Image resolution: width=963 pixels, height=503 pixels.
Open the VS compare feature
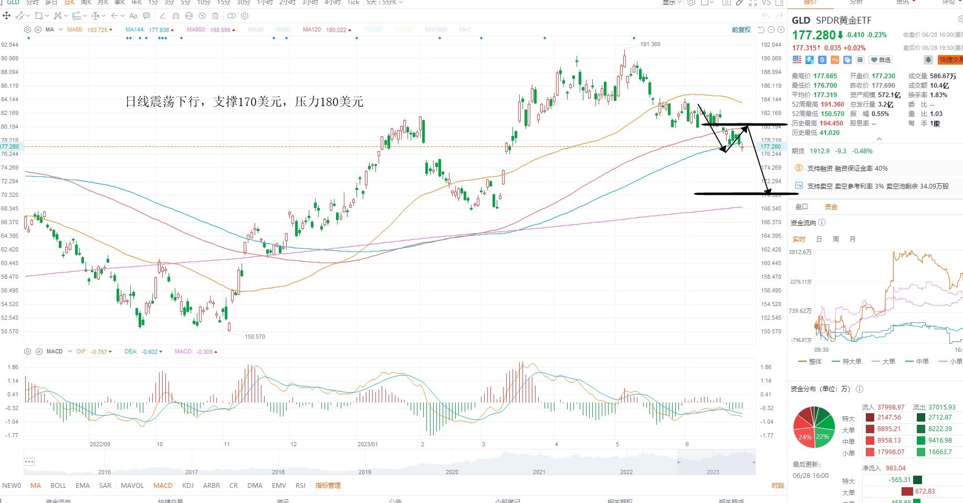[766, 3]
